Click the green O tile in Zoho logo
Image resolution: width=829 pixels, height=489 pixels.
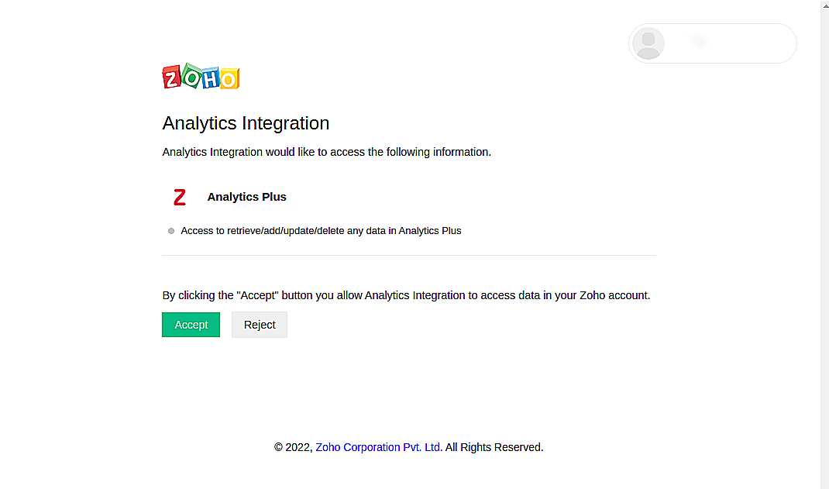191,76
